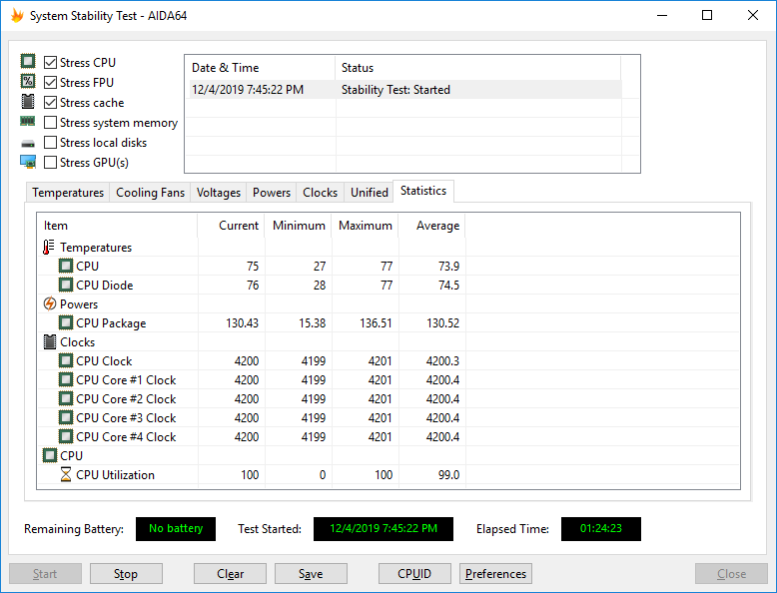Maximize the System Stability Test window
This screenshot has width=777, height=593.
[707, 15]
